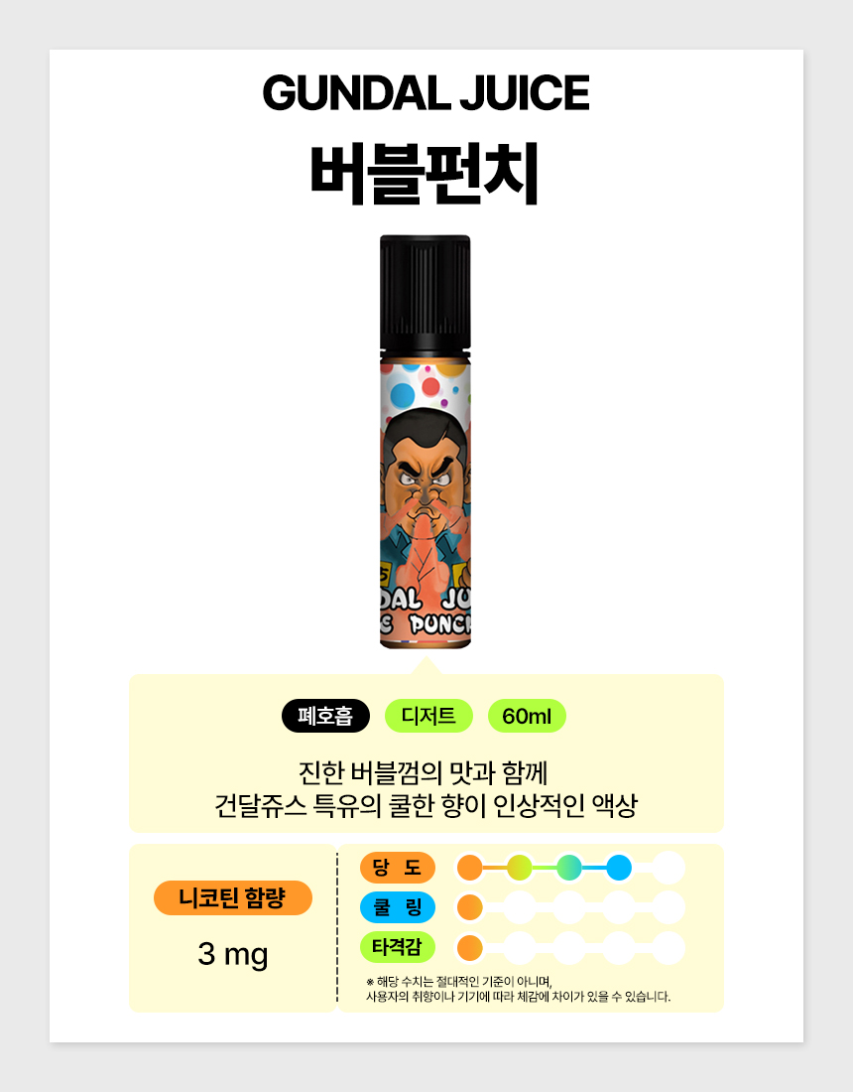Click the blue fourth dot on 당도 scale

click(x=619, y=868)
